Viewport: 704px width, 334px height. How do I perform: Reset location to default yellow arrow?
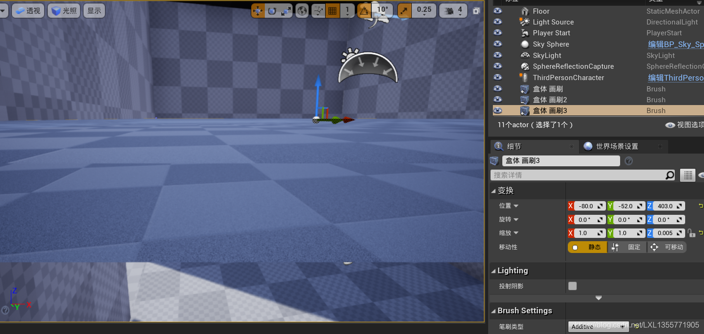point(701,206)
